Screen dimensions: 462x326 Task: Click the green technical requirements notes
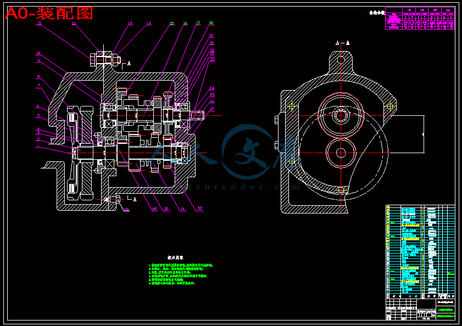click(x=180, y=274)
